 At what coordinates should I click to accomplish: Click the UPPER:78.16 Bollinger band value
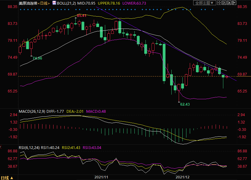[109, 3]
